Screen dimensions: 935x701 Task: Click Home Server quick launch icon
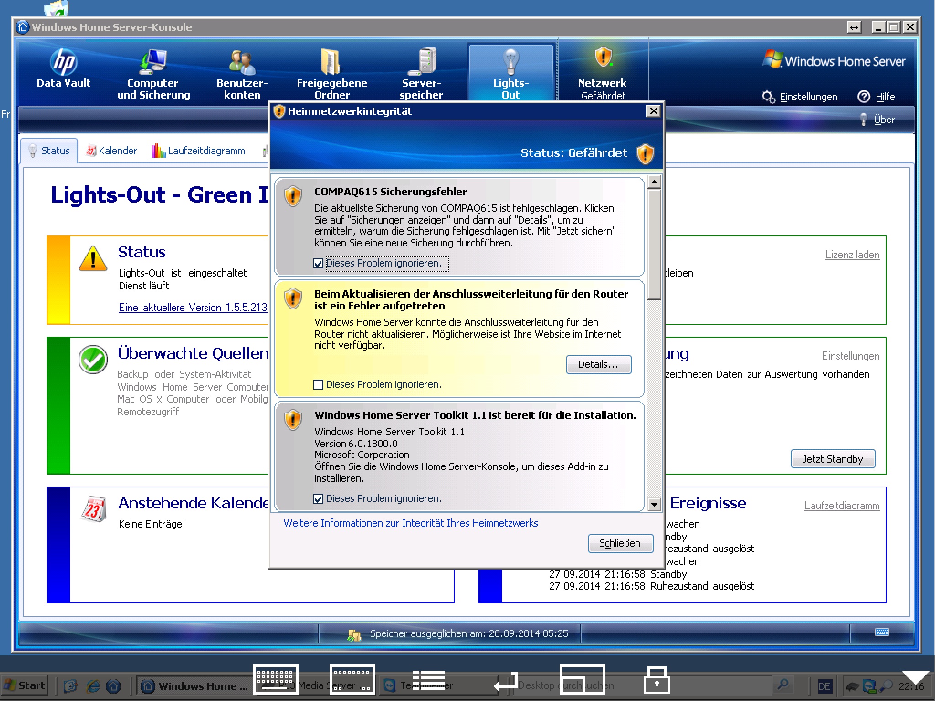(113, 685)
